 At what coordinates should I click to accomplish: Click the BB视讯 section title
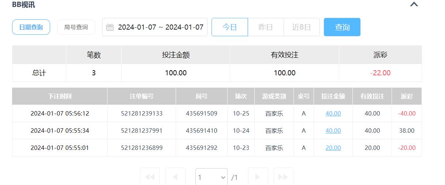point(24,4)
